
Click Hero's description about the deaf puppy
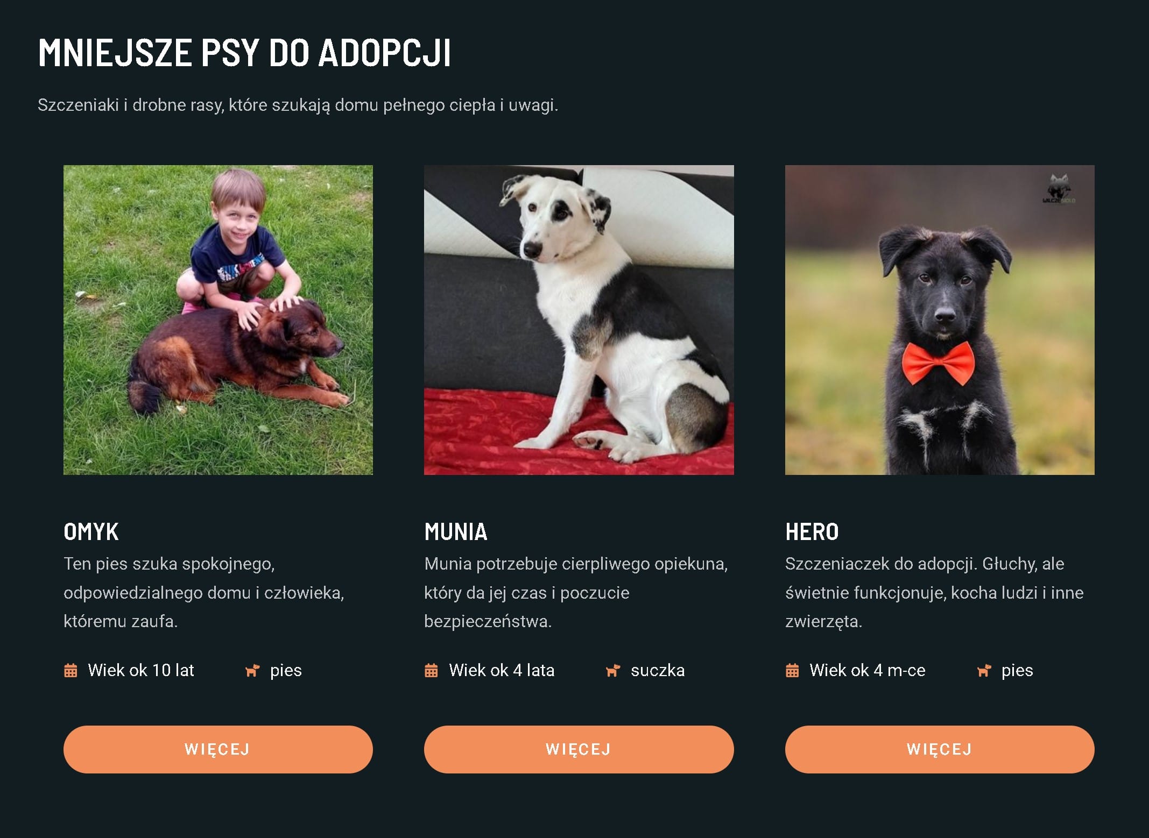pyautogui.click(x=934, y=593)
